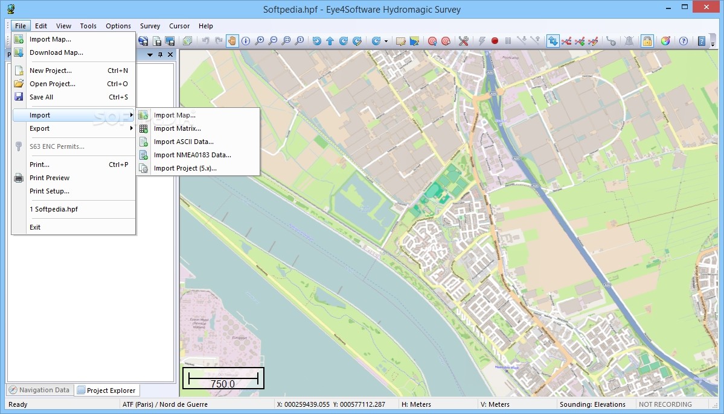Open the rotate tool dropdown arrow

pos(386,42)
